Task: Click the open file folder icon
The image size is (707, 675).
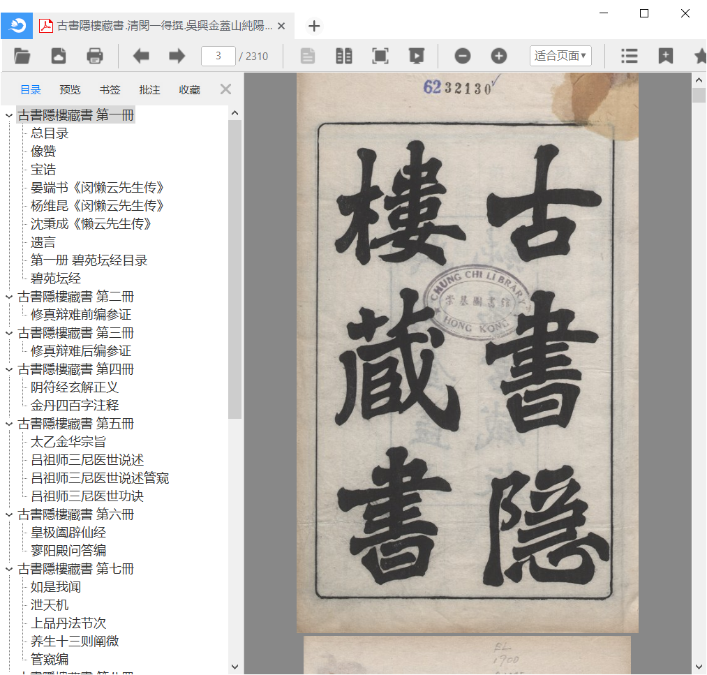Action: (x=22, y=56)
